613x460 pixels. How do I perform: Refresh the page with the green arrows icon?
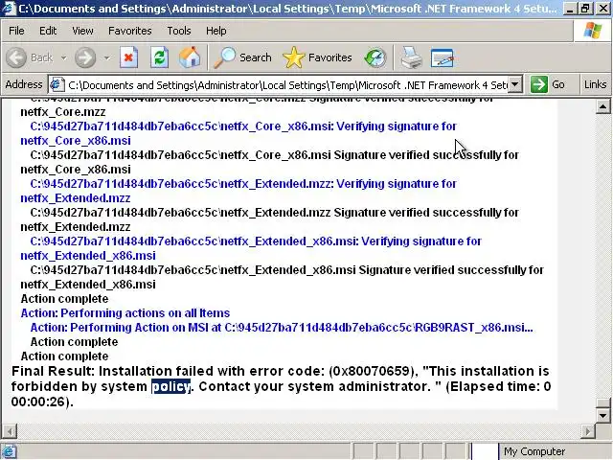[x=160, y=57]
